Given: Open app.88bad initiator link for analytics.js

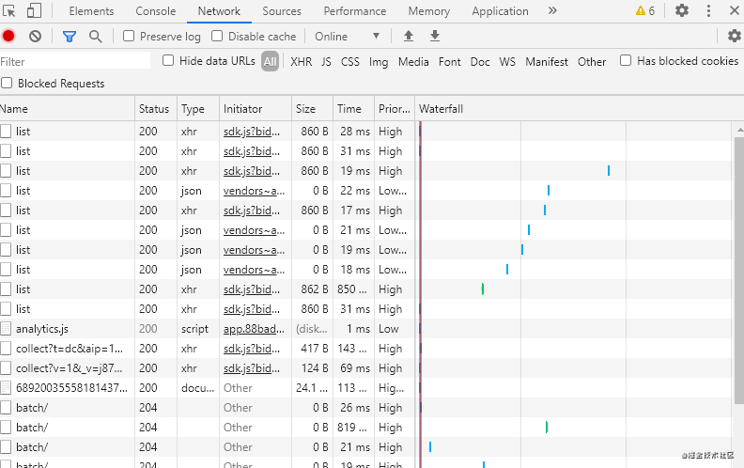Looking at the screenshot, I should click(254, 329).
